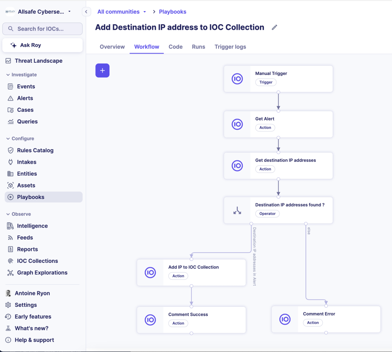Click the Assets cube icon
The width and height of the screenshot is (392, 352).
pos(10,185)
